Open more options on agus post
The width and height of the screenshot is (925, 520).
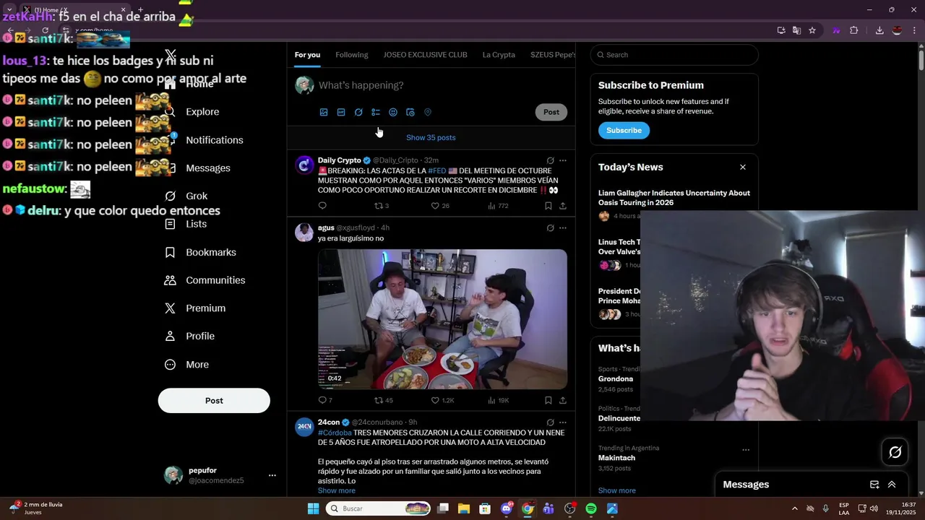tap(563, 228)
